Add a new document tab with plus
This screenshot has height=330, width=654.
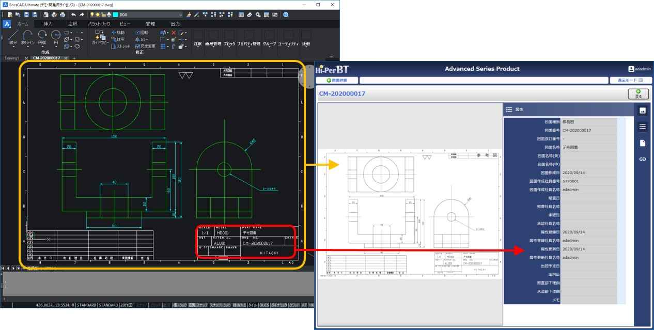pyautogui.click(x=74, y=58)
